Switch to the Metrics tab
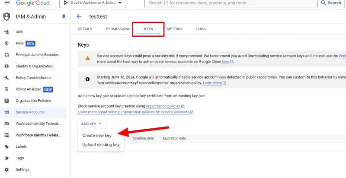Viewport: 346px width, 178px height. coord(175,29)
